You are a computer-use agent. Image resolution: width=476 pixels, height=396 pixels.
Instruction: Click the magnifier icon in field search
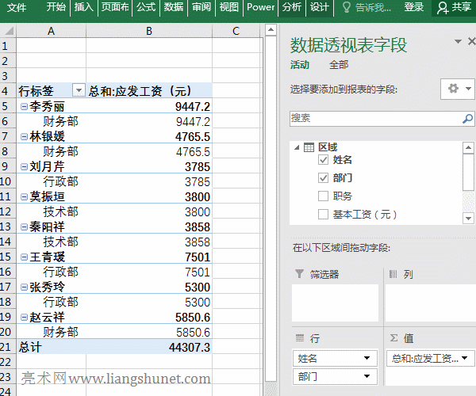tap(468, 118)
